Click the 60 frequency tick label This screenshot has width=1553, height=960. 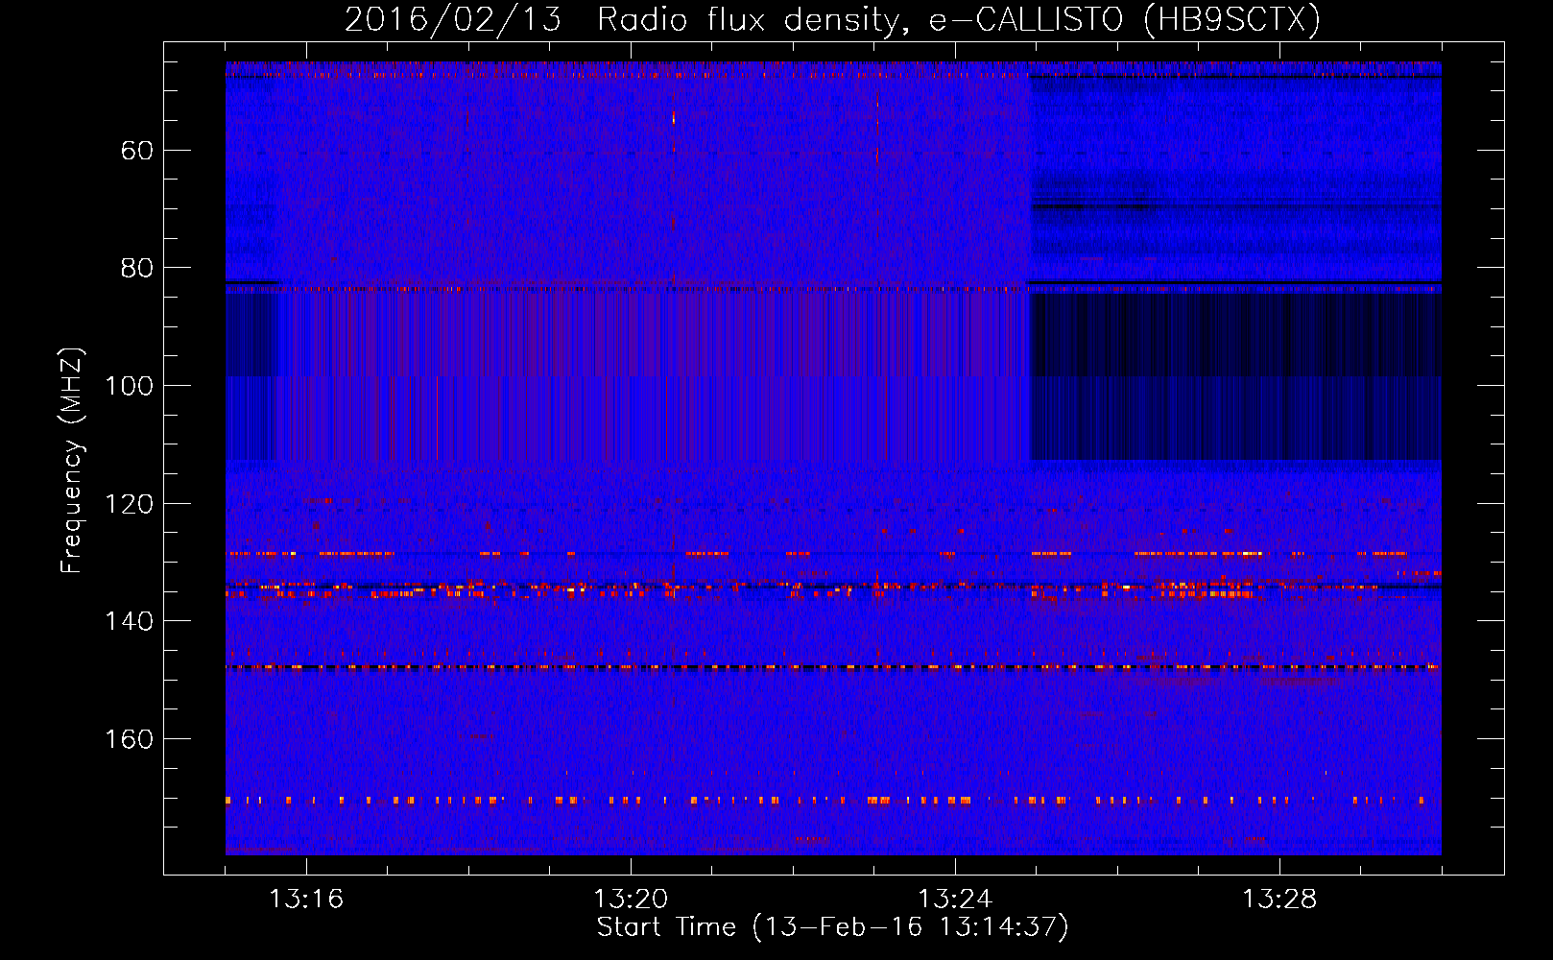(x=136, y=151)
